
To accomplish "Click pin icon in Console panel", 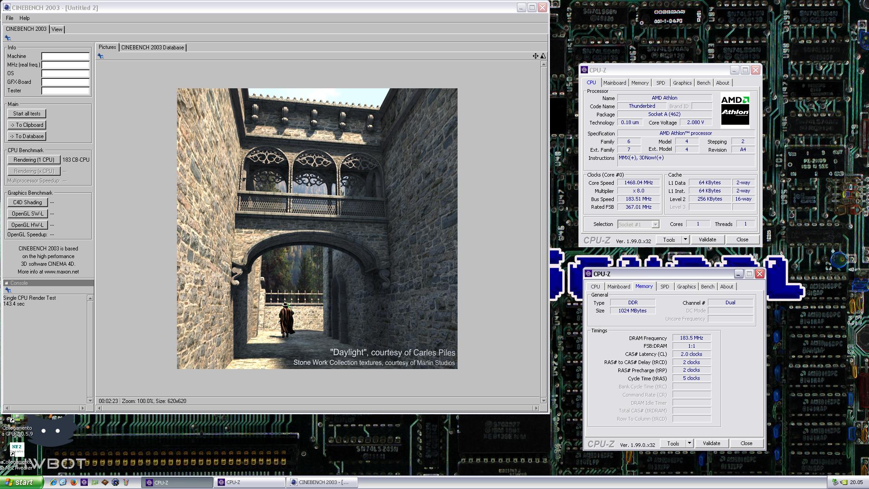I will (x=8, y=290).
